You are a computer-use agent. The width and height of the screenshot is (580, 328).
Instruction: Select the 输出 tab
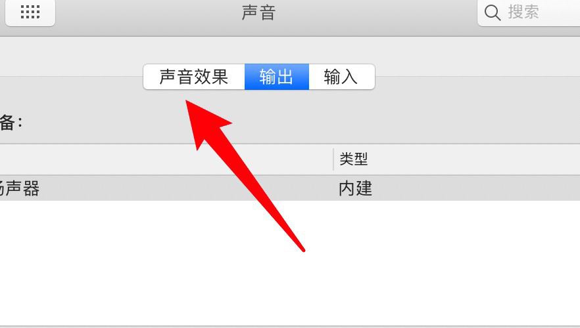[277, 77]
